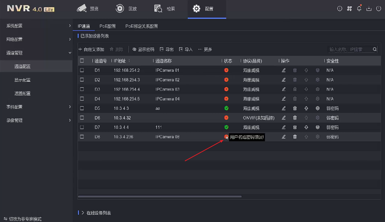385x222 pixels.
Task: Expand 在线设备列表 section
Action: tap(96, 213)
